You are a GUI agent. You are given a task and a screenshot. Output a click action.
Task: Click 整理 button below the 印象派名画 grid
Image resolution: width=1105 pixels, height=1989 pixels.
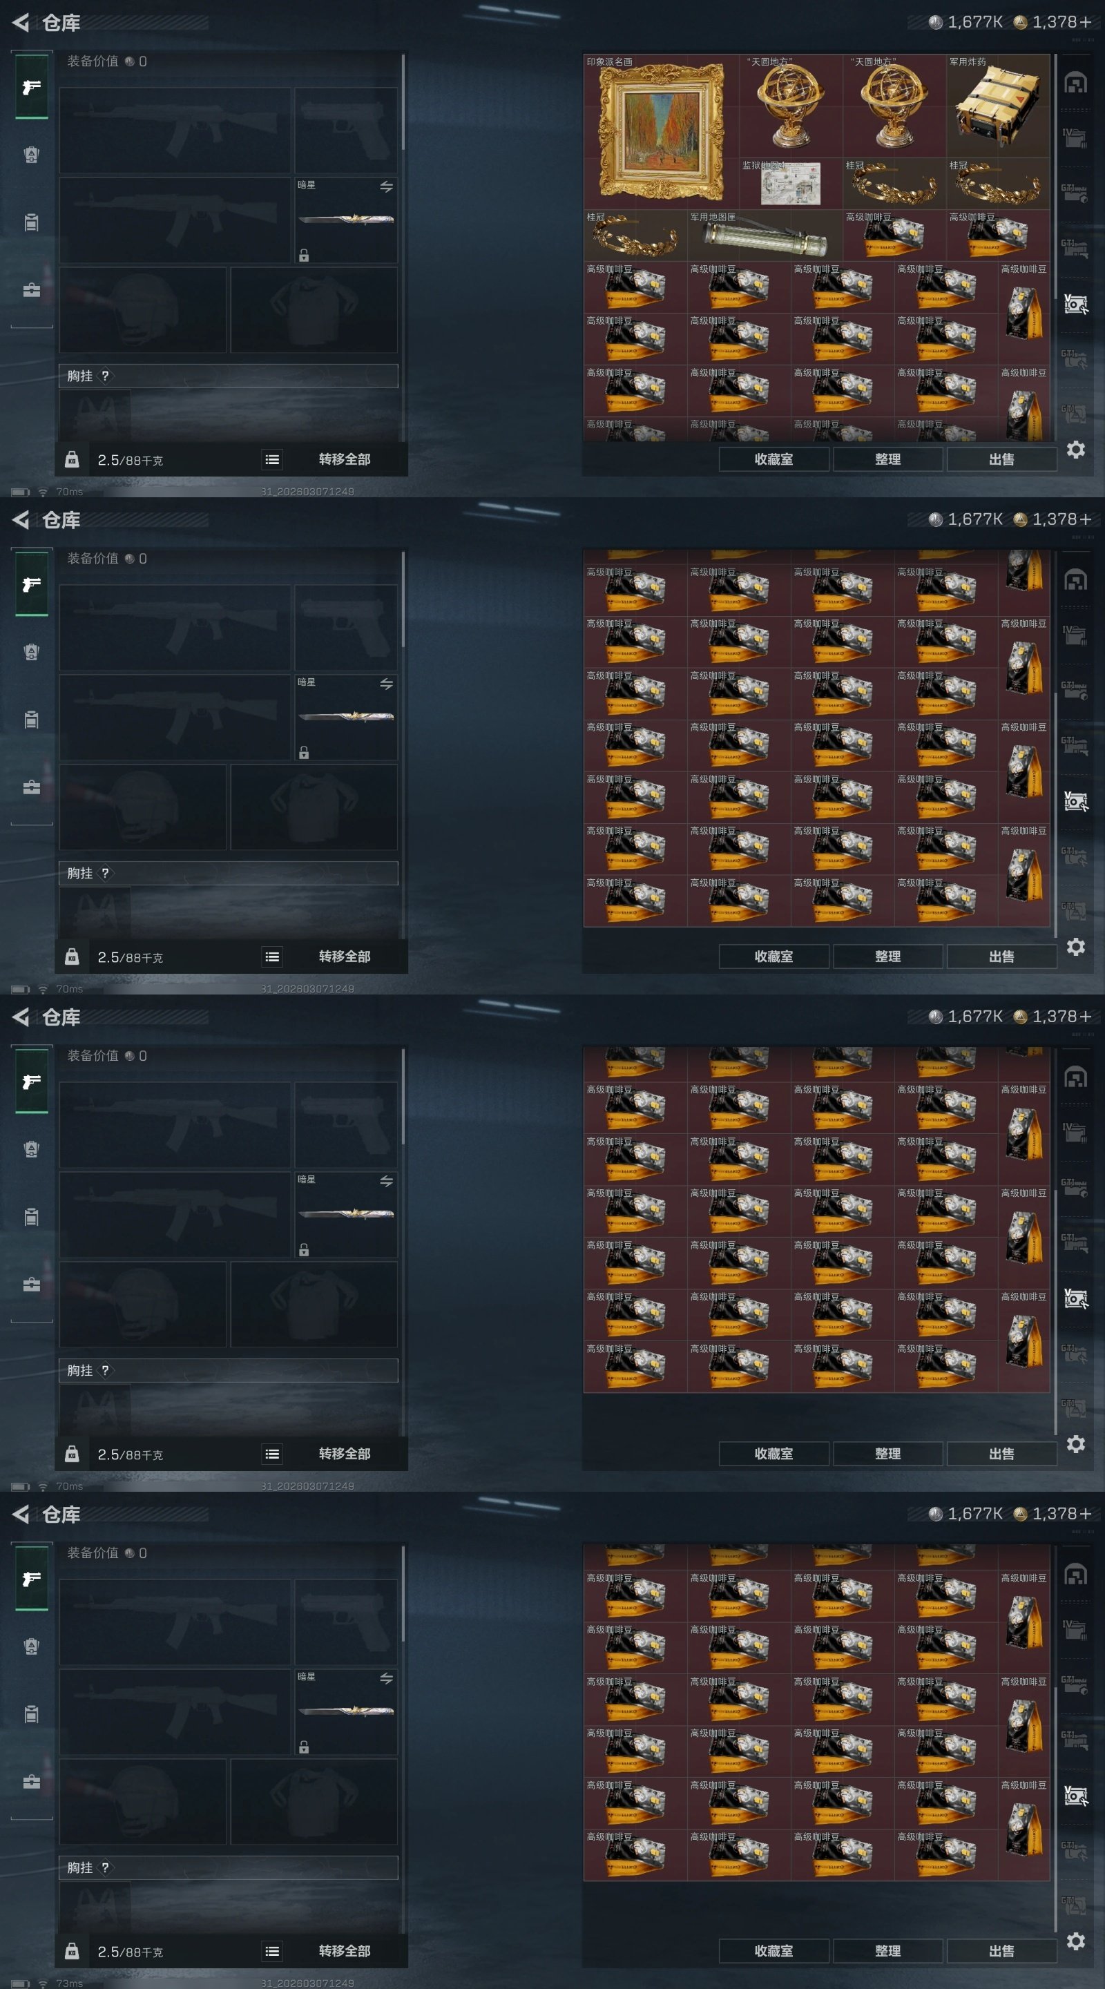click(887, 459)
